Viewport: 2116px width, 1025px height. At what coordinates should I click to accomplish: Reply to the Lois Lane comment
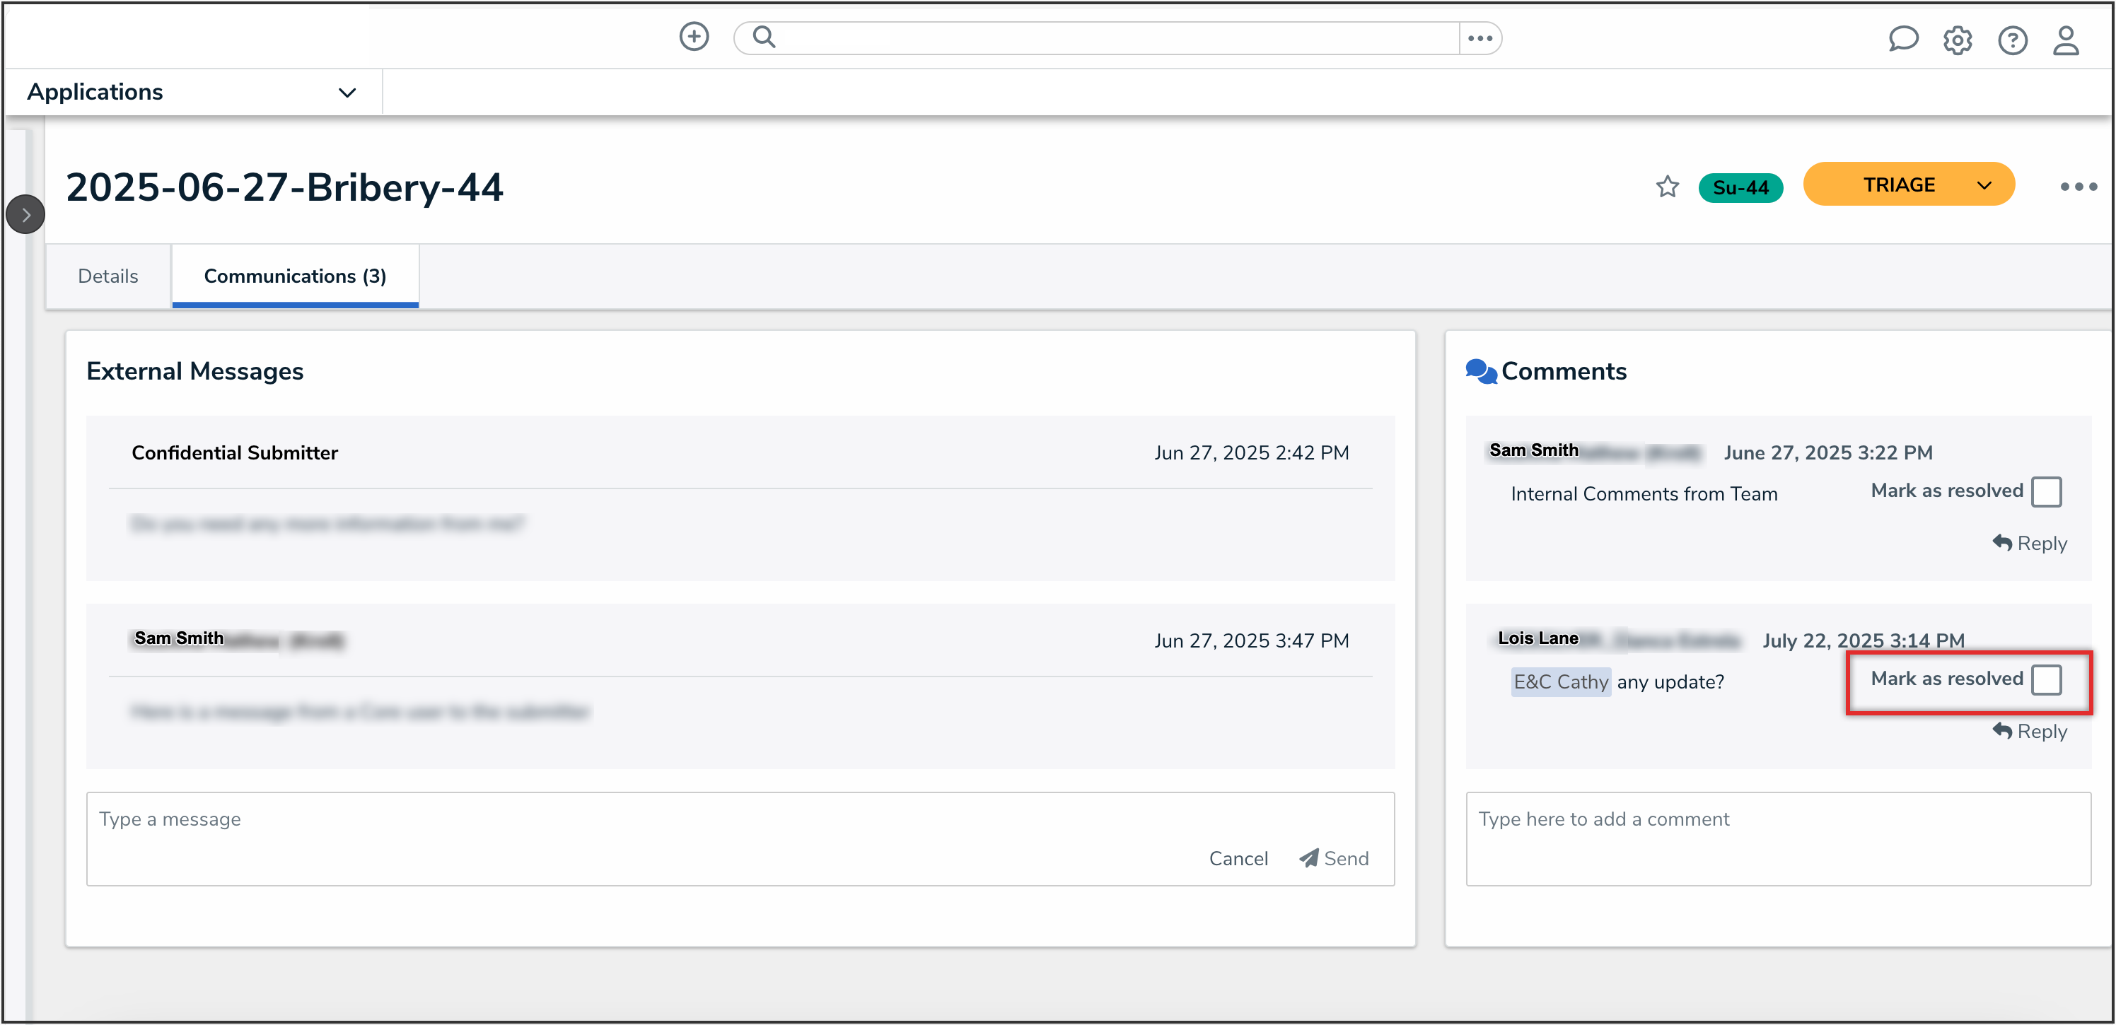point(2030,731)
